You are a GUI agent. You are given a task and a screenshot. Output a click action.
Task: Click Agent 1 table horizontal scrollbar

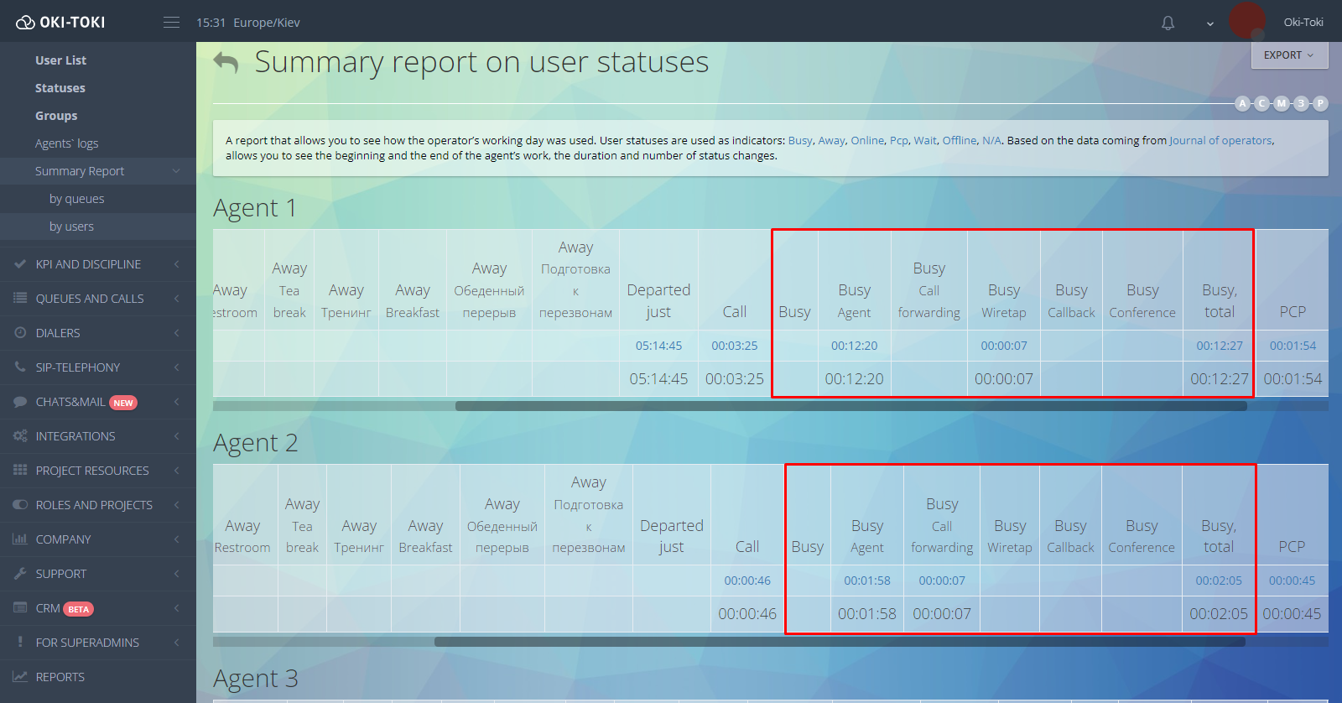850,406
